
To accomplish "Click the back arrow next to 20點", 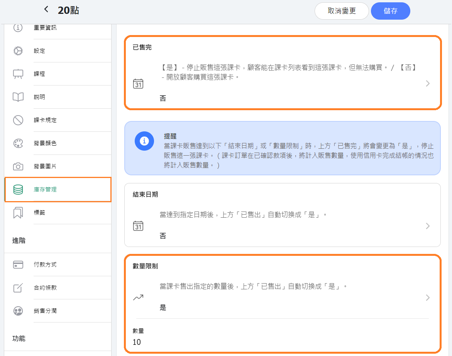I will (46, 10).
